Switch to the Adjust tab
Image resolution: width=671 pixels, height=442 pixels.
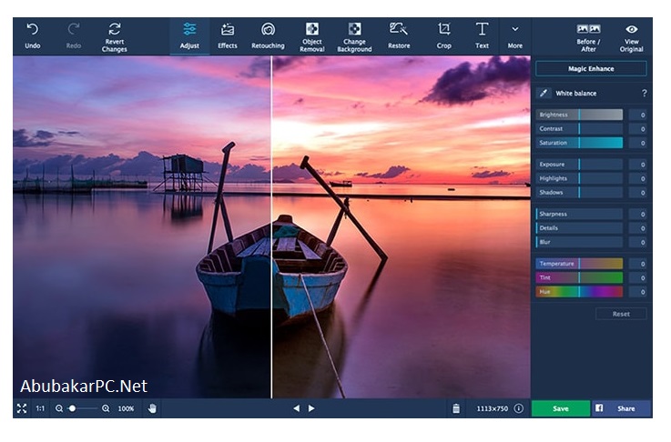189,36
